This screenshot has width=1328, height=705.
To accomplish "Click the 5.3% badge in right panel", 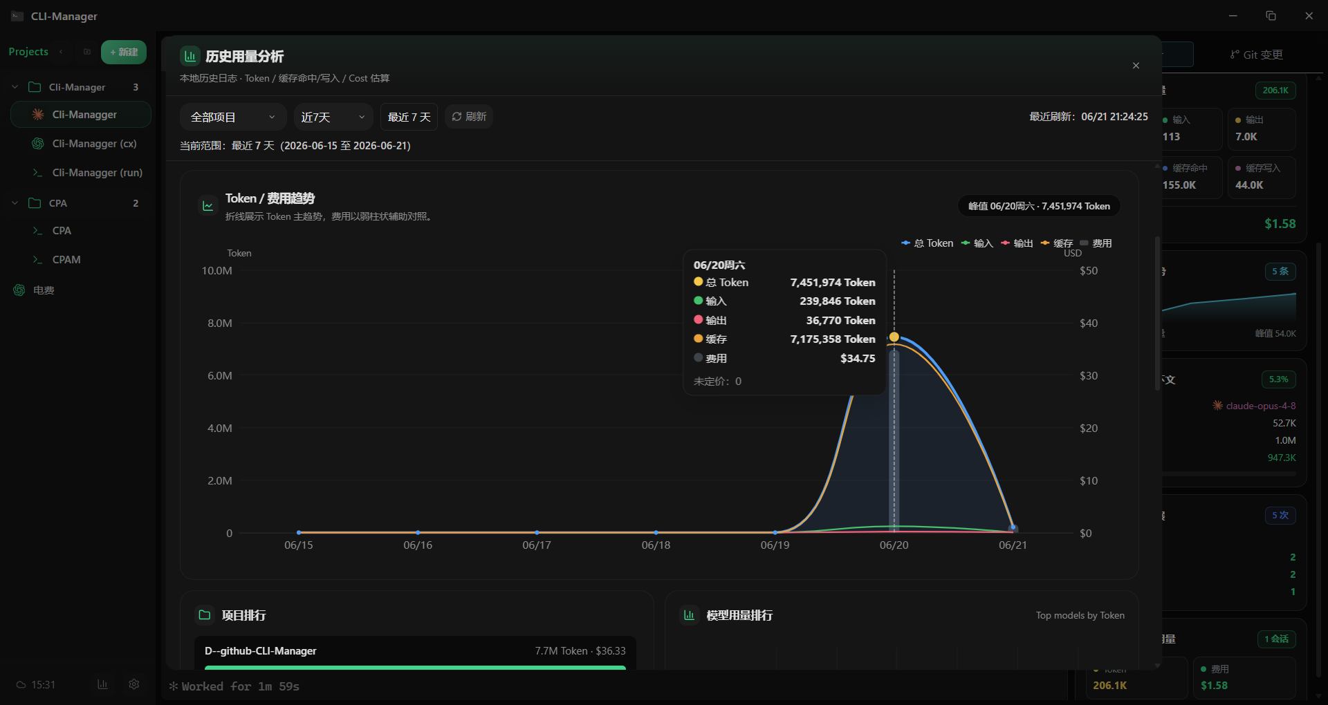I will pos(1278,379).
